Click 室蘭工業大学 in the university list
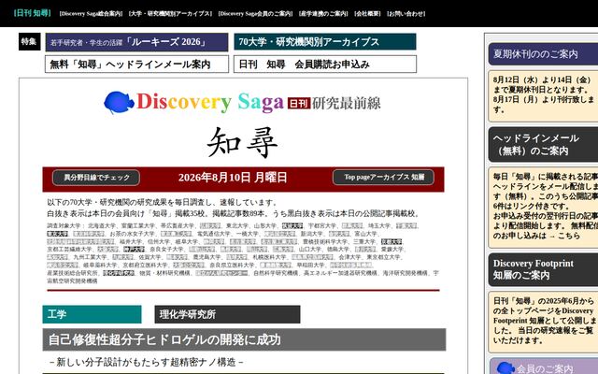Image resolution: width=598 pixels, height=374 pixels. point(138,226)
